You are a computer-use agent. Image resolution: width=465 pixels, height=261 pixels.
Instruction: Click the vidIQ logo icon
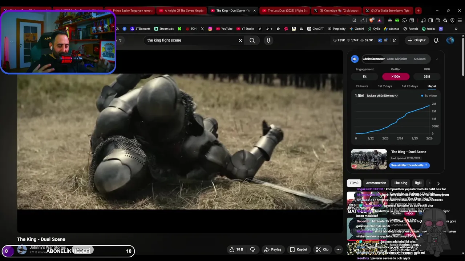[355, 59]
